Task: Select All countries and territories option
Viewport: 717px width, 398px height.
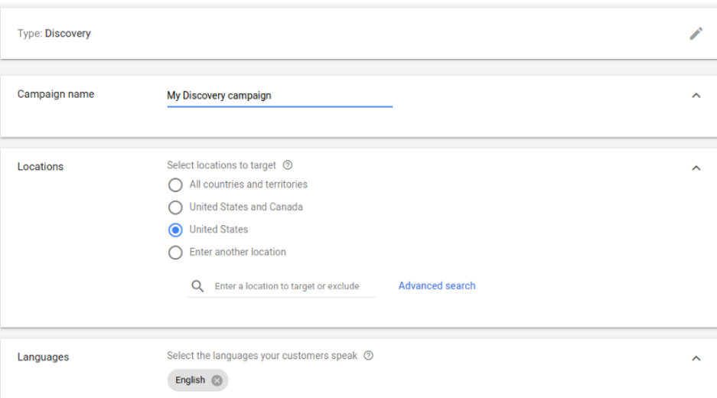Action: (x=175, y=184)
